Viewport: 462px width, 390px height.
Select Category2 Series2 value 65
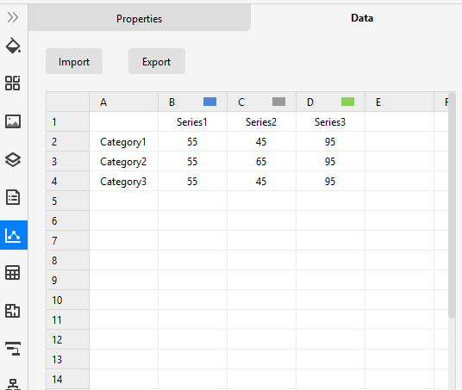(x=261, y=161)
